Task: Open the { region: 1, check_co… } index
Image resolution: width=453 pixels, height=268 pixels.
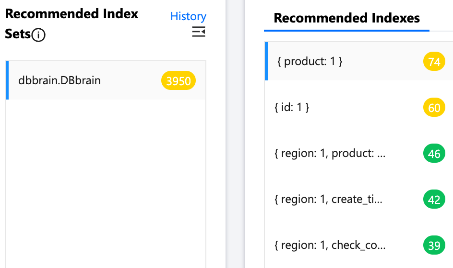Action: 330,245
